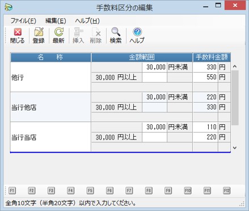Viewport: 249px width, 211px height.
Task: Open the ヘルプ question mark toolbar icon
Action: click(x=137, y=36)
